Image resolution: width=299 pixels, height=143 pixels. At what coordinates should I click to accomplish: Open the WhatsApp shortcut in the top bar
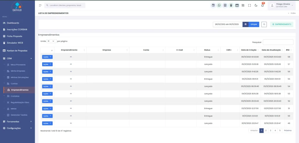click(x=219, y=5)
